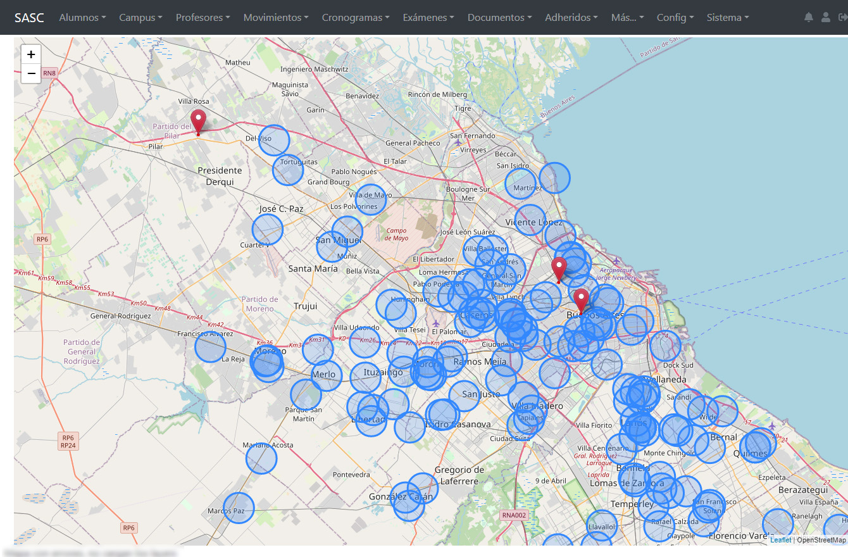Select the blue circle over Del Viso
This screenshot has width=848, height=557.
tap(274, 141)
